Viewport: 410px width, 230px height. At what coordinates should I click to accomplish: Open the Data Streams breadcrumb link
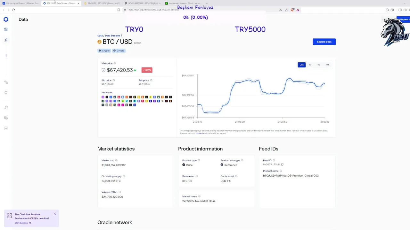(x=112, y=36)
